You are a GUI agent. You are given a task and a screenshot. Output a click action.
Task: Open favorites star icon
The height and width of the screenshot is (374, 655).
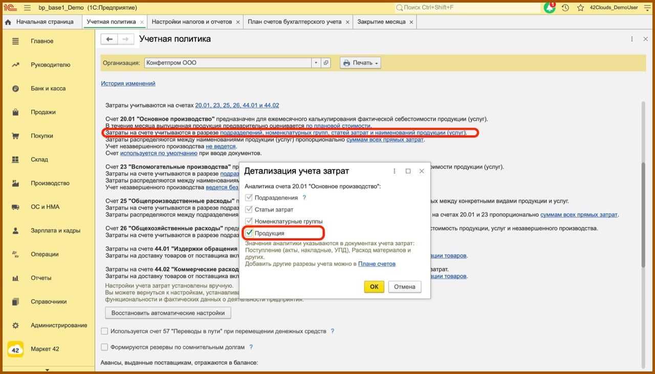(x=581, y=8)
